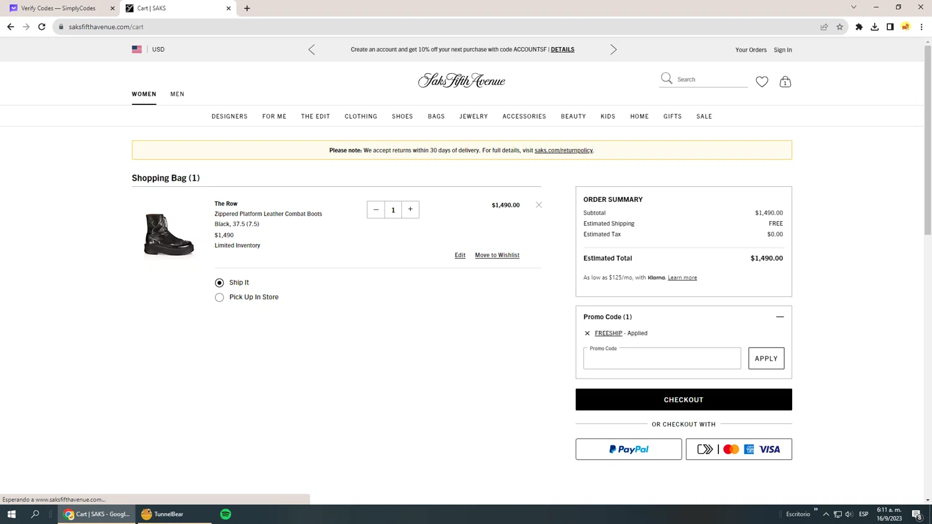
Task: Click Move to Wishlist link
Action: click(497, 255)
